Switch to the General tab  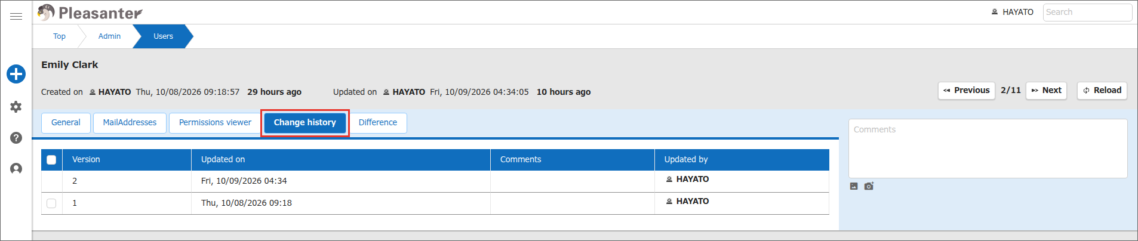coord(66,123)
